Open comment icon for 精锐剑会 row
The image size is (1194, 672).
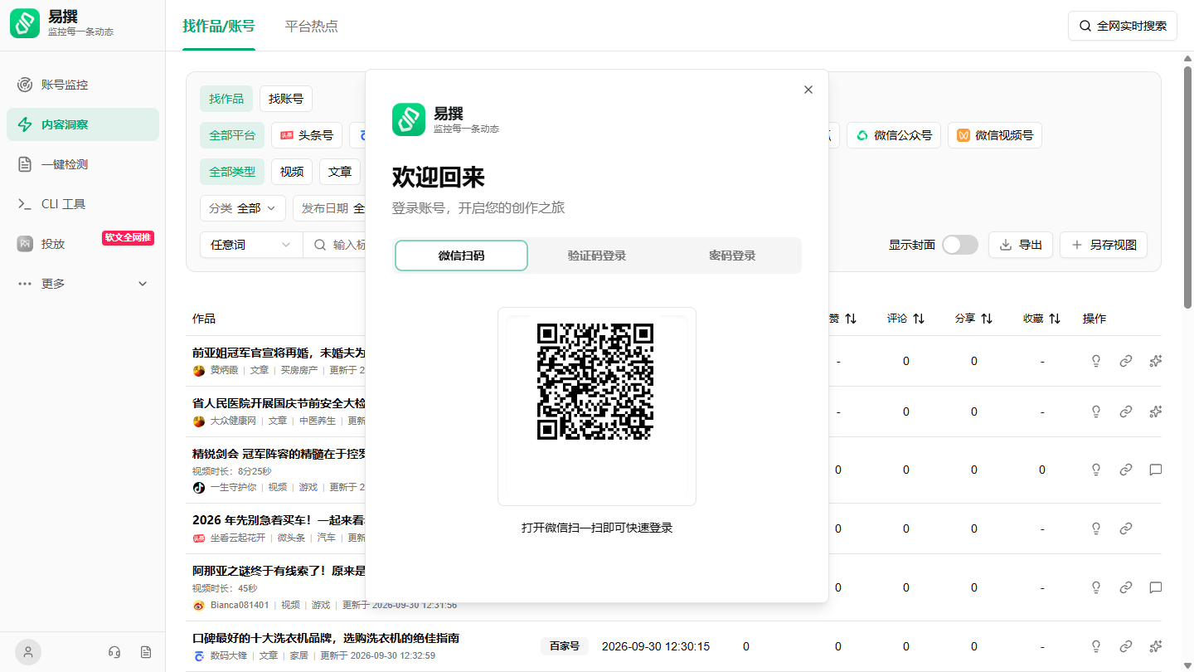1155,470
